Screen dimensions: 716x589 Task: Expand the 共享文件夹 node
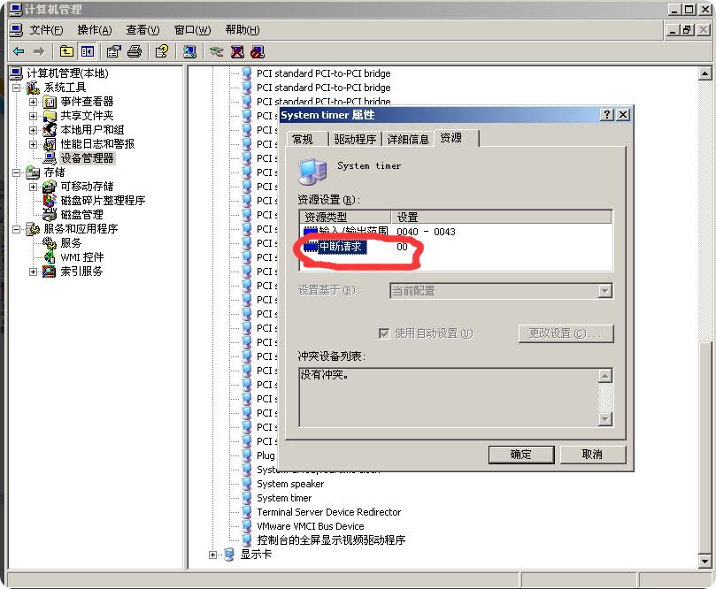(x=34, y=116)
